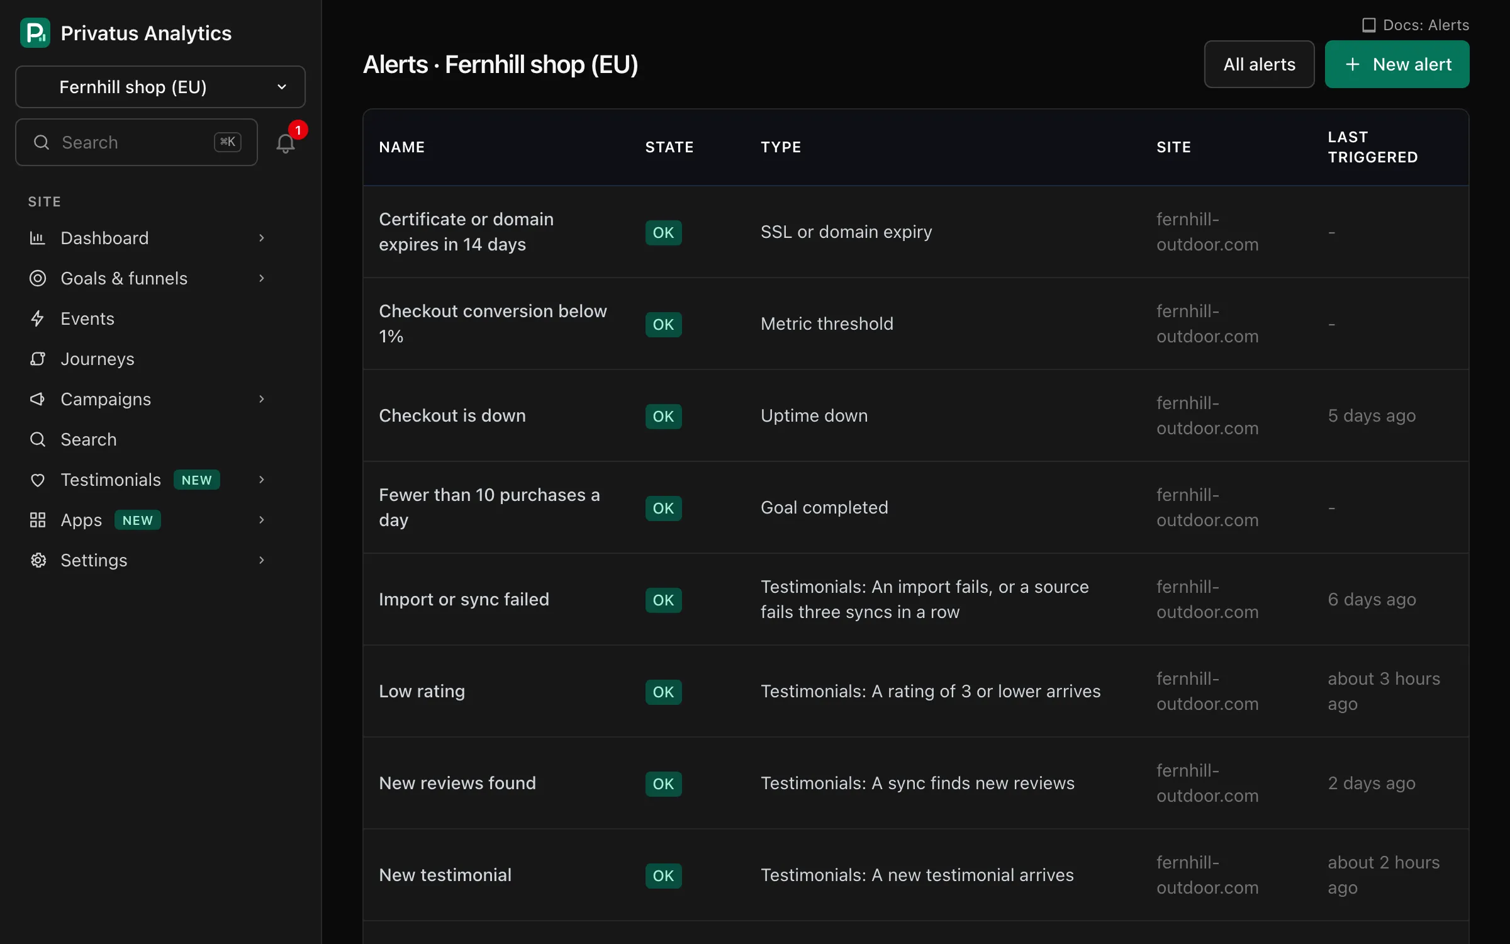Viewport: 1510px width, 944px height.
Task: Click the Apps grid icon
Action: (x=38, y=520)
